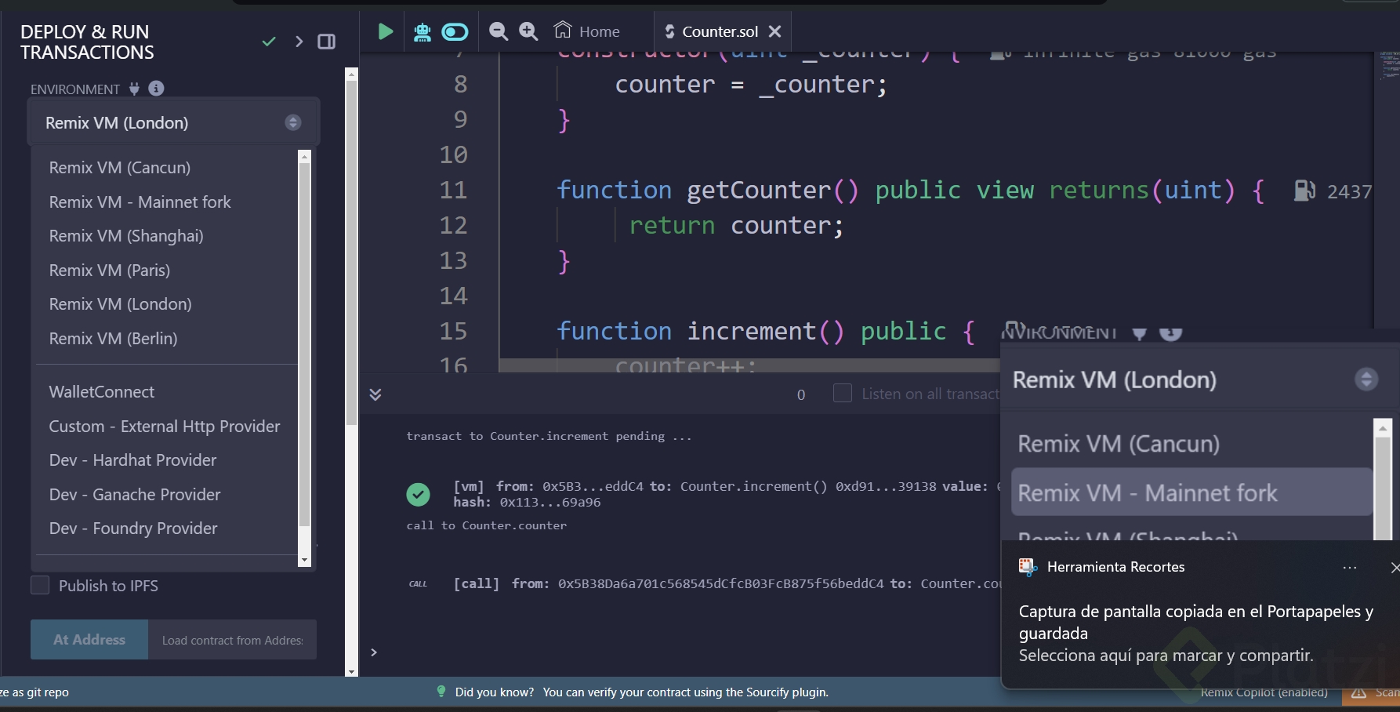Zoom out the editor font
1400x712 pixels.
click(498, 31)
